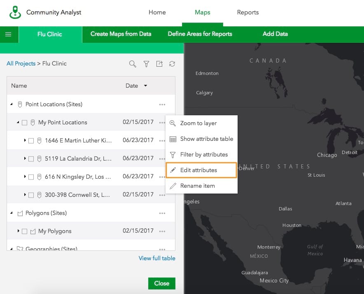Image resolution: width=364 pixels, height=294 pixels.
Task: Open the Add Data menu
Action: [275, 34]
